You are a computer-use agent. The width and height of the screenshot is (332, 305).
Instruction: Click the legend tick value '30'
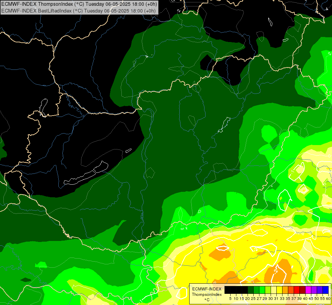click(271, 299)
